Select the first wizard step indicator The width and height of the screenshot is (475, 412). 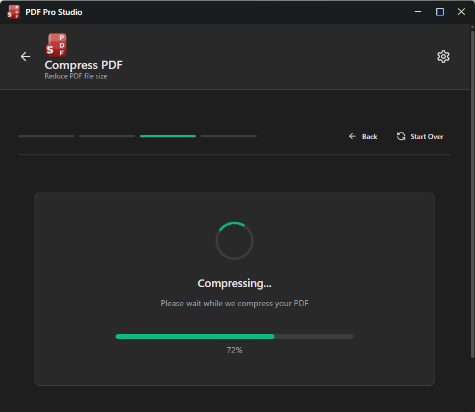[46, 136]
